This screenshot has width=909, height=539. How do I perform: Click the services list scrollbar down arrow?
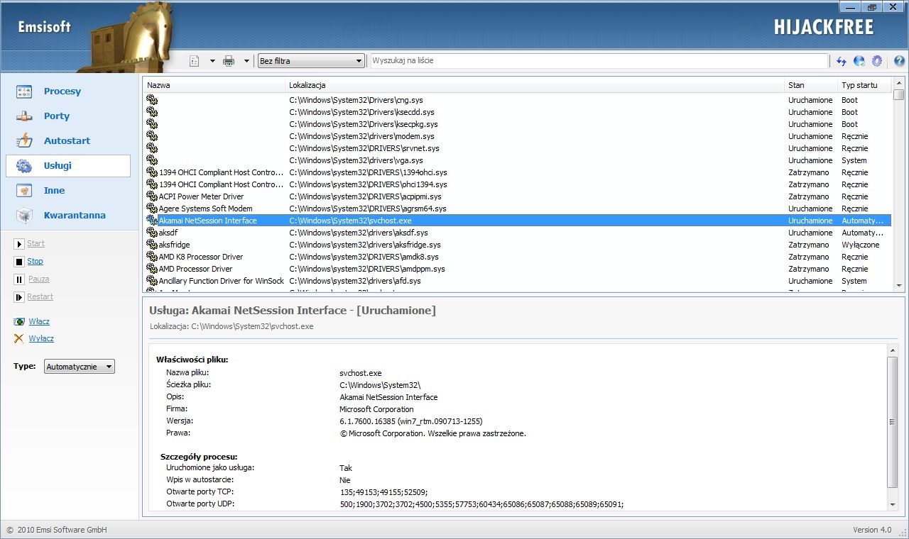899,285
